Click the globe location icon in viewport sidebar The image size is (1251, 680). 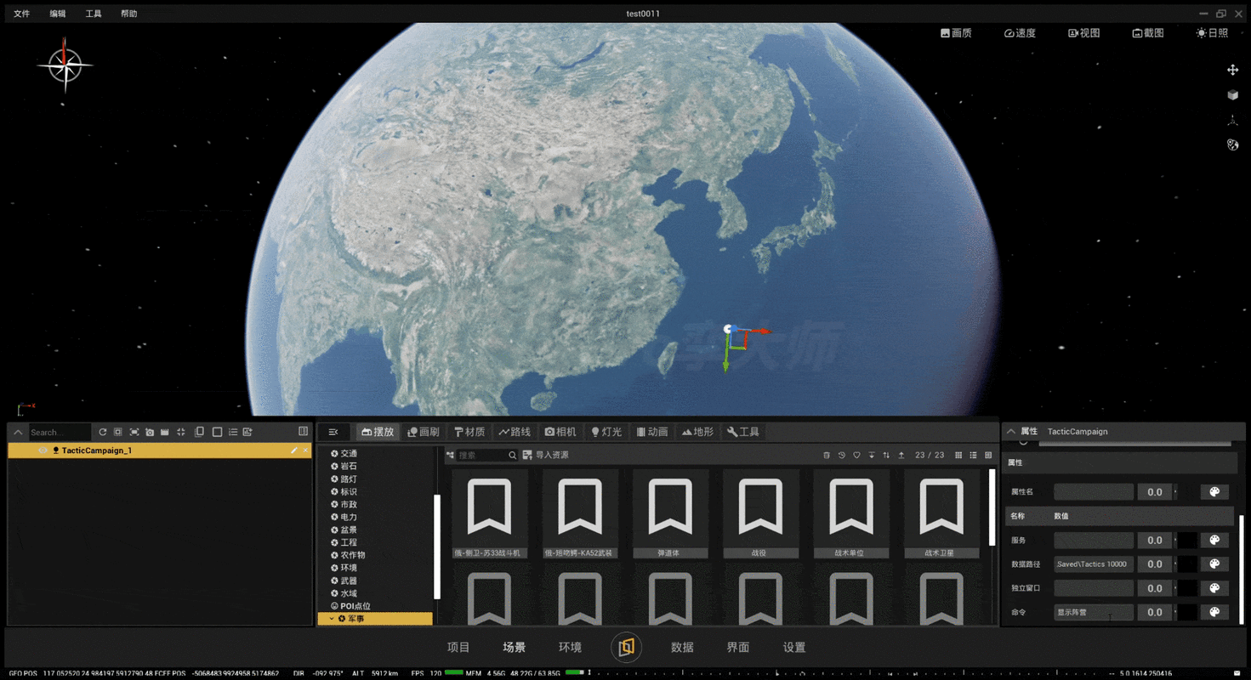point(1232,145)
